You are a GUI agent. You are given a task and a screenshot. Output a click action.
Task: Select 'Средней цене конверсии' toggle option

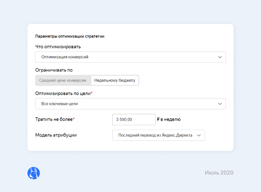[x=63, y=81]
